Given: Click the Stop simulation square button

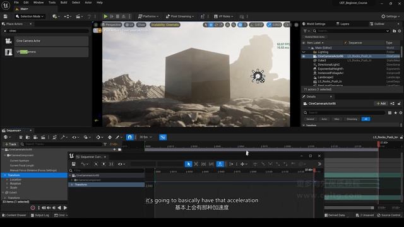Looking at the screenshot, I should click(117, 16).
